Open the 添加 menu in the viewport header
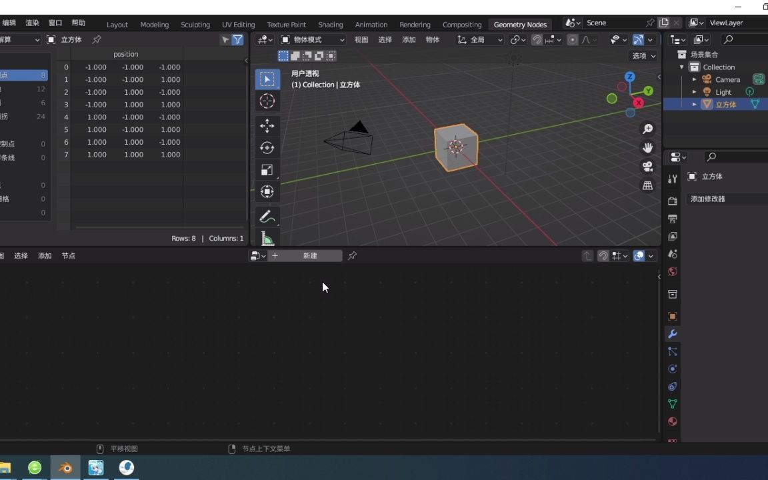Viewport: 768px width, 480px height. click(409, 39)
